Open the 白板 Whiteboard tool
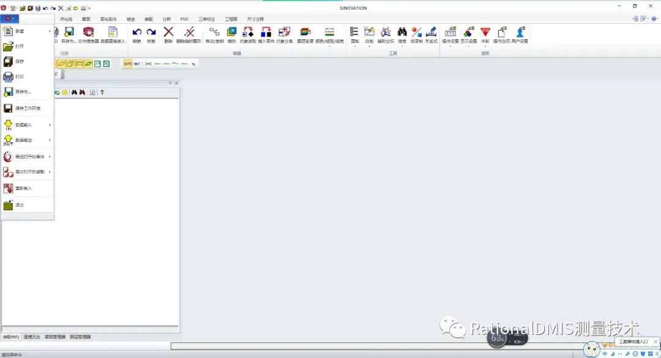The width and height of the screenshot is (661, 358). click(x=369, y=35)
